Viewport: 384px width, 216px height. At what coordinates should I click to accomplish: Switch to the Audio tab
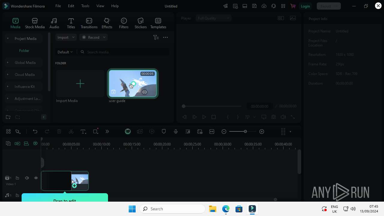(x=54, y=23)
